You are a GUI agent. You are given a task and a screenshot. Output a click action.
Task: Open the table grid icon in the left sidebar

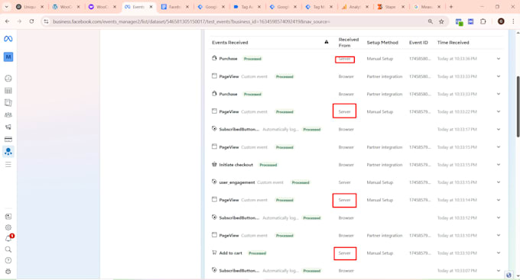point(8,91)
